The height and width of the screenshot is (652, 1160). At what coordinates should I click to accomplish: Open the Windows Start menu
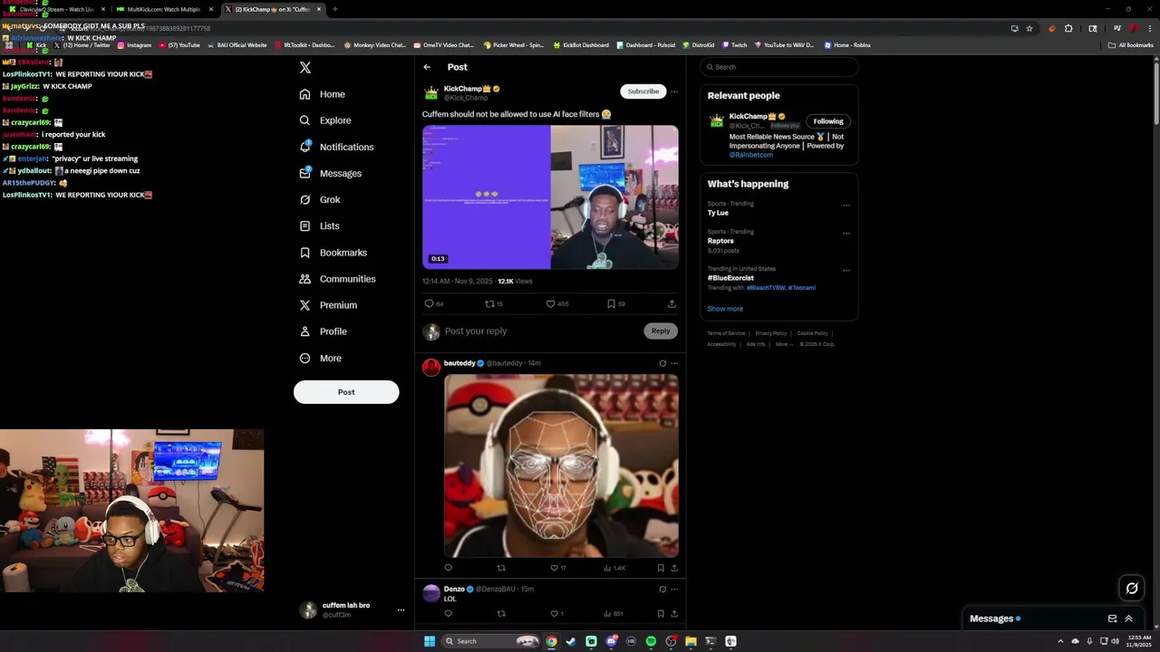(430, 641)
